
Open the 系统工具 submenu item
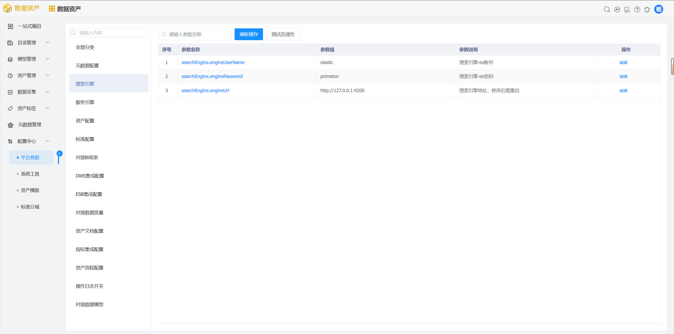click(x=30, y=174)
